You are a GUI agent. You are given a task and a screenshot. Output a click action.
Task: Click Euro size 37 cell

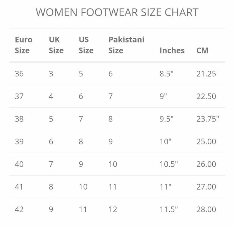click(x=19, y=96)
